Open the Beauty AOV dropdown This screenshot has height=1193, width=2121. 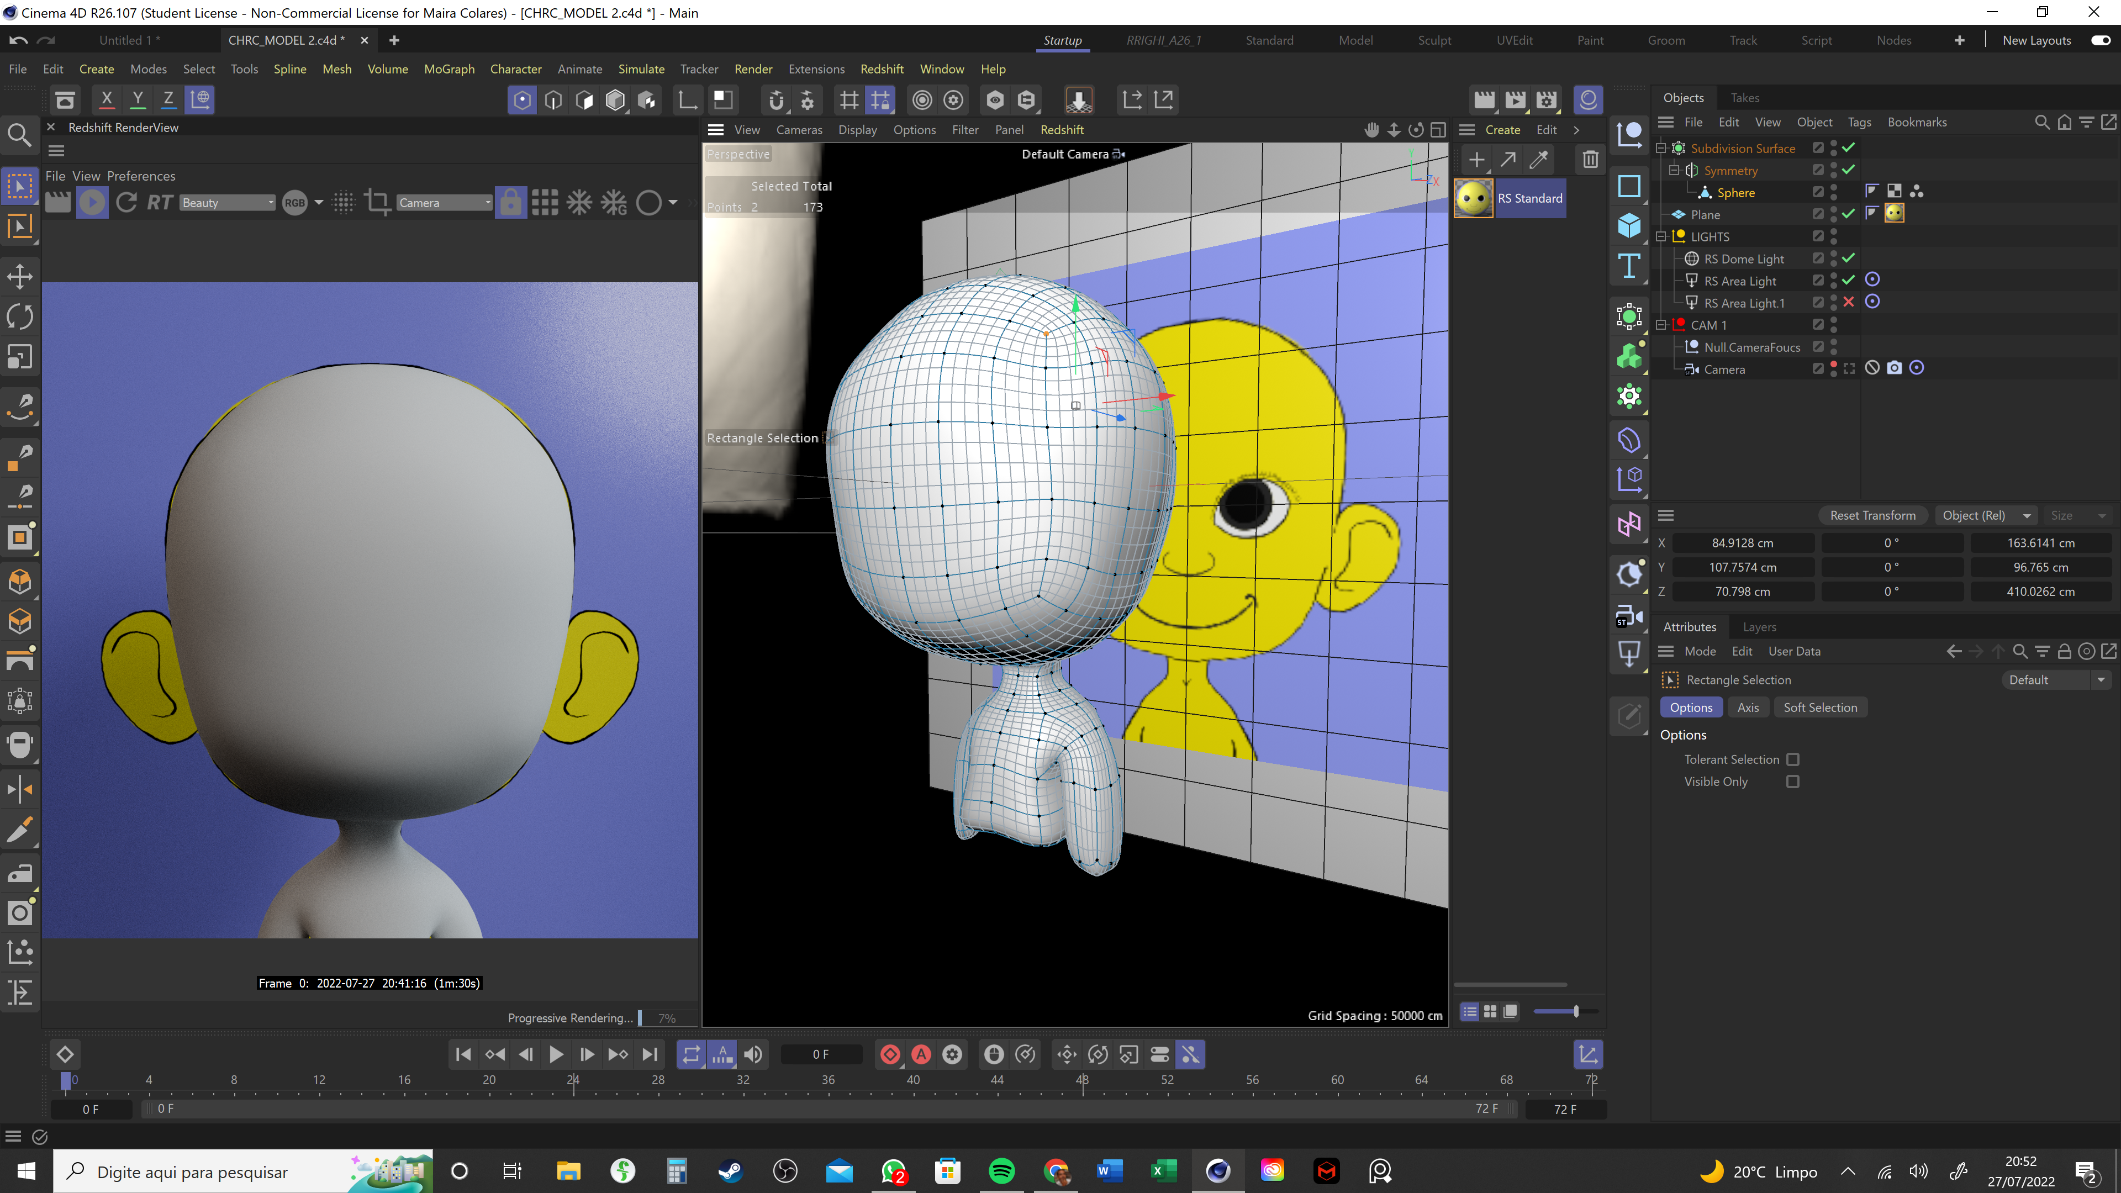[x=227, y=203]
